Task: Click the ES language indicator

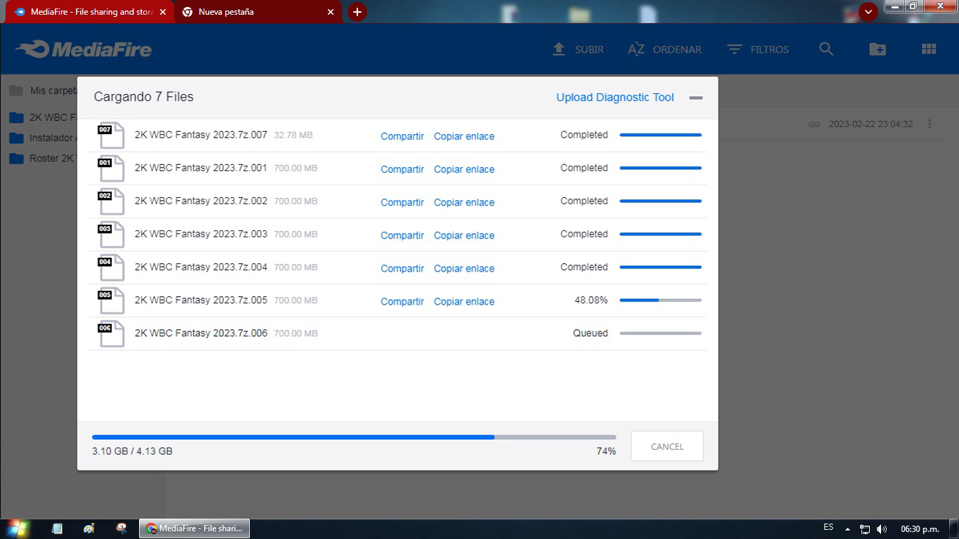Action: 828,527
